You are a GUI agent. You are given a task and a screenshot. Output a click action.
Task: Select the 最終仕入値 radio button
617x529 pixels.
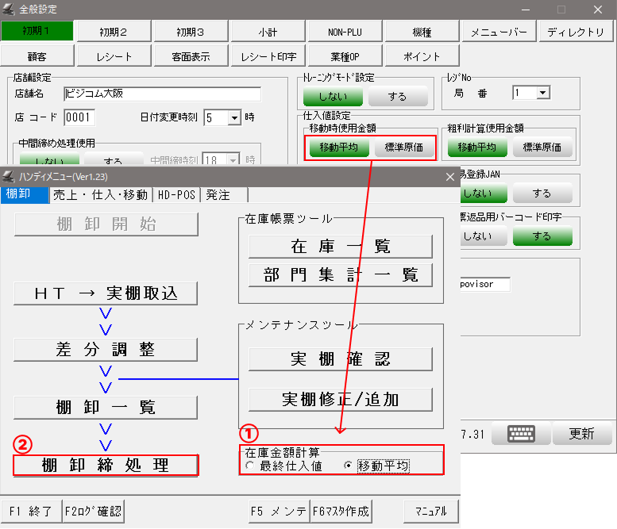tap(251, 466)
